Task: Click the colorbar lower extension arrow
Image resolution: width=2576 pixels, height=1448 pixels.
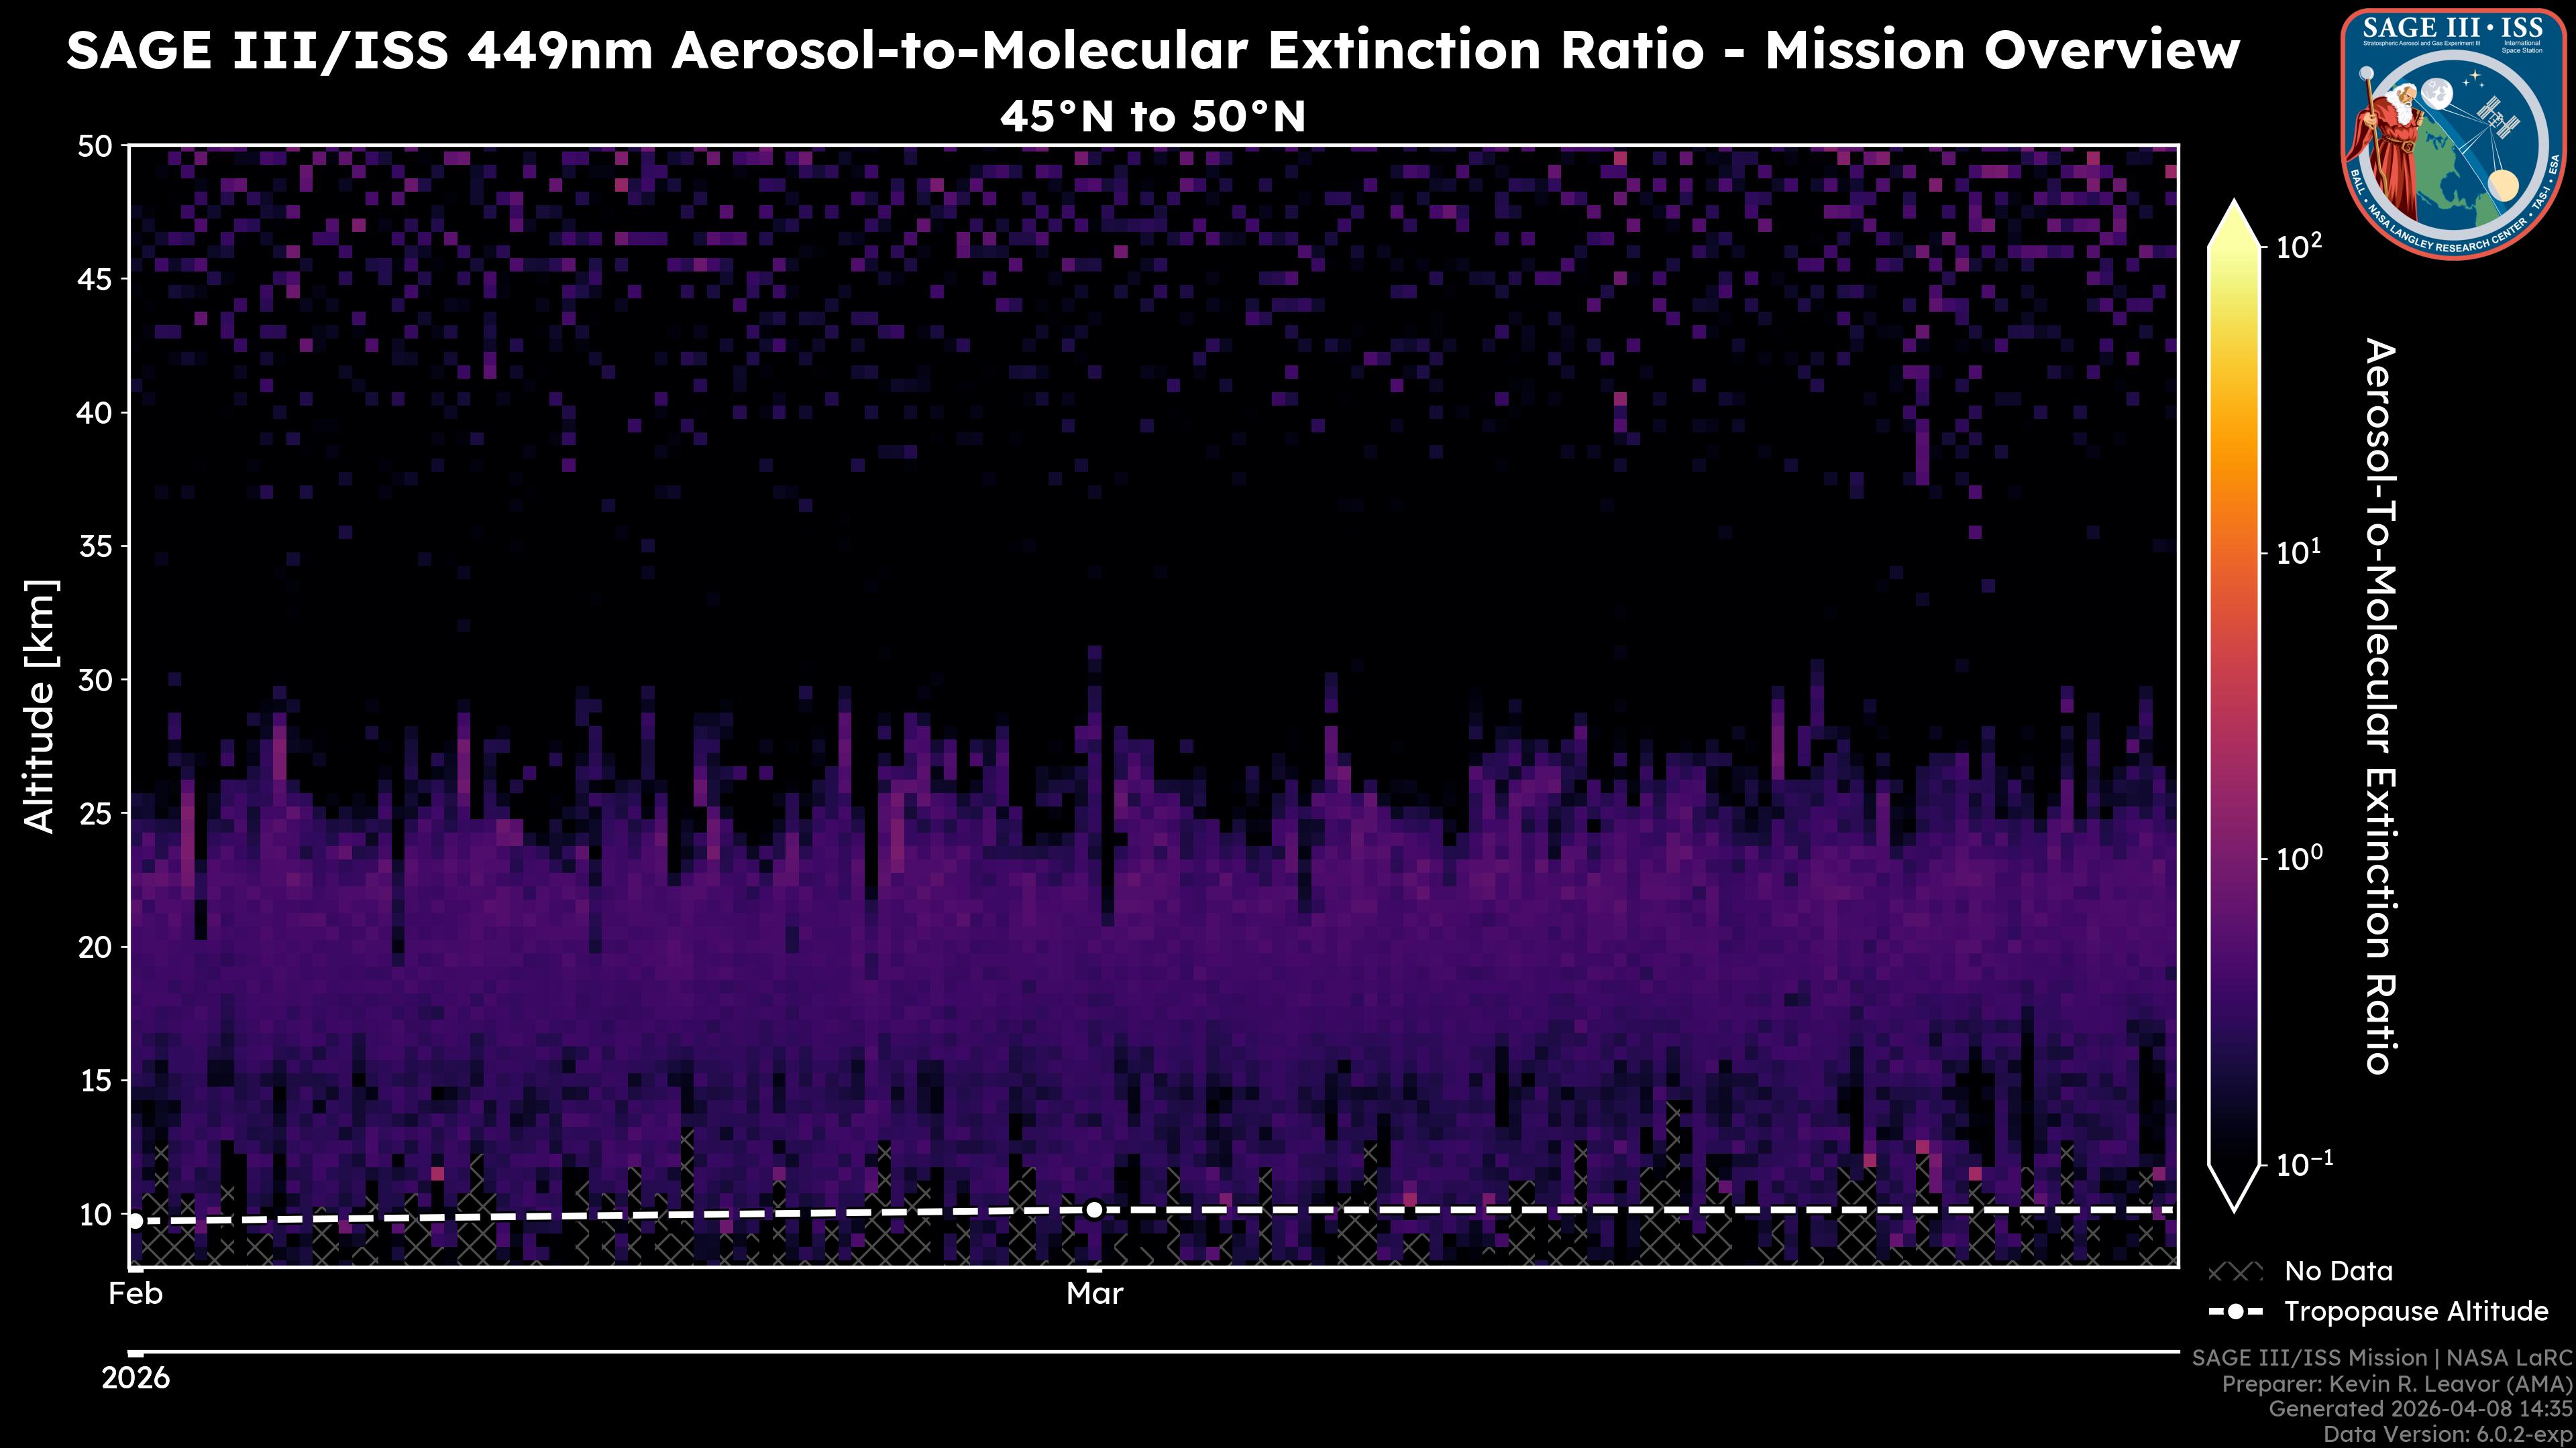Action: click(x=2234, y=1187)
